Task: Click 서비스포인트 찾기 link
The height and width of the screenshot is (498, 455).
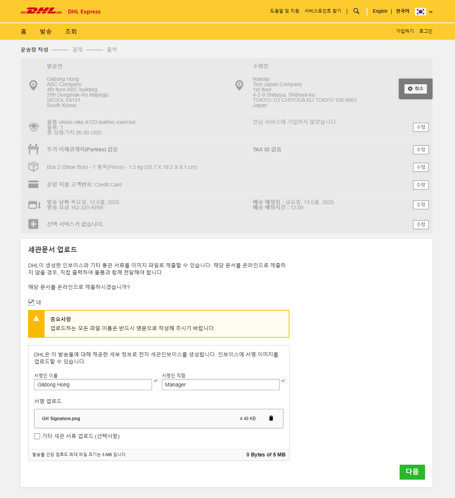Action: pos(323,11)
